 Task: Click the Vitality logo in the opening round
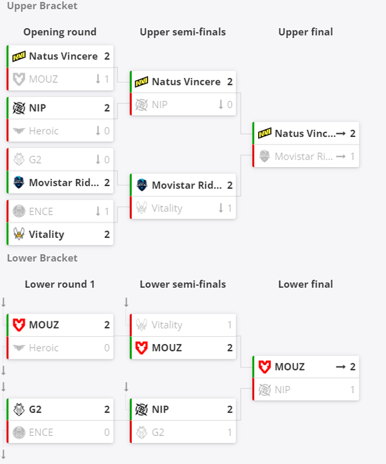[x=19, y=234]
